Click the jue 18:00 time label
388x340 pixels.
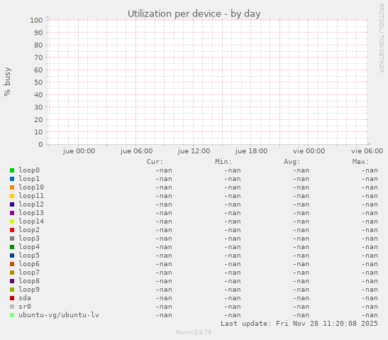point(251,151)
